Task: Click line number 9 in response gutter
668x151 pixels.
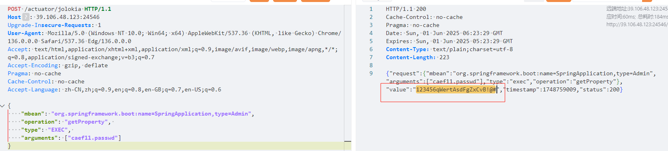Action: pyautogui.click(x=371, y=73)
